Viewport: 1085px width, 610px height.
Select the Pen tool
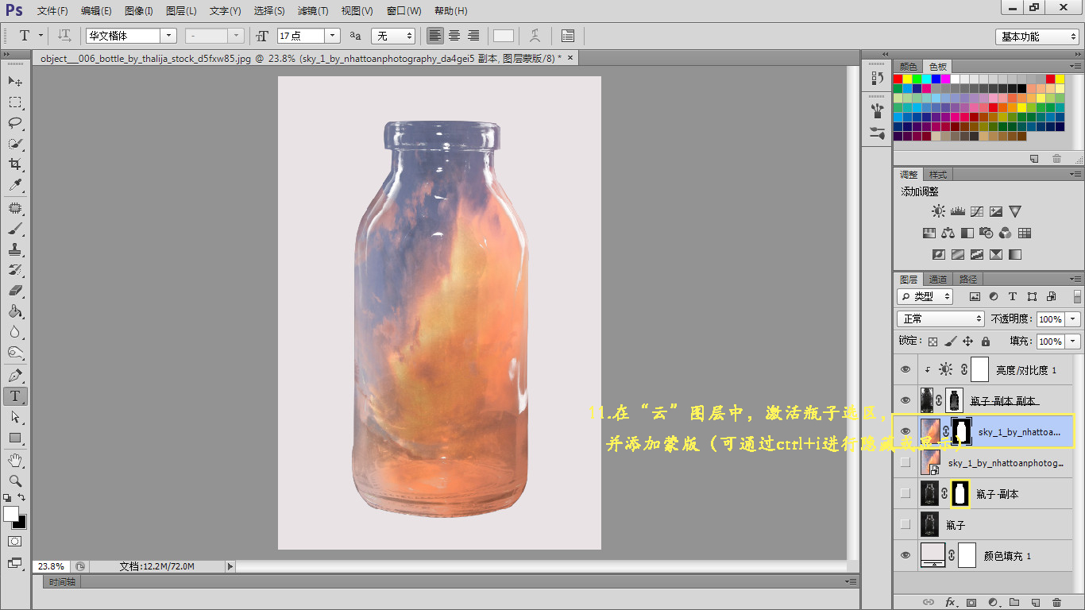(x=15, y=376)
